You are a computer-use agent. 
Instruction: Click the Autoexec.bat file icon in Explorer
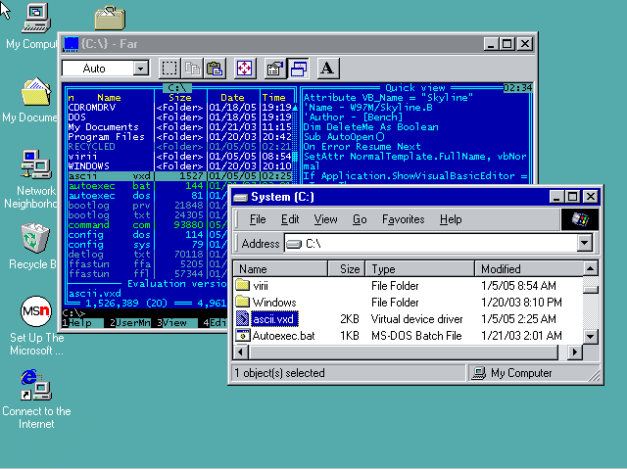242,335
